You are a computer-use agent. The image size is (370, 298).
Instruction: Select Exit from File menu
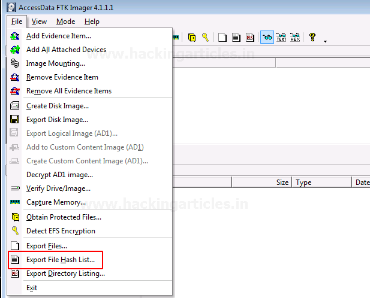pos(90,288)
